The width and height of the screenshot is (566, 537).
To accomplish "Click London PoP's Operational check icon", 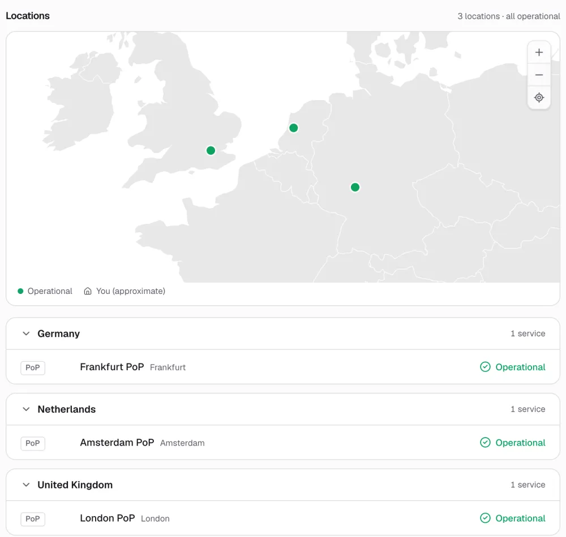I will 485,518.
